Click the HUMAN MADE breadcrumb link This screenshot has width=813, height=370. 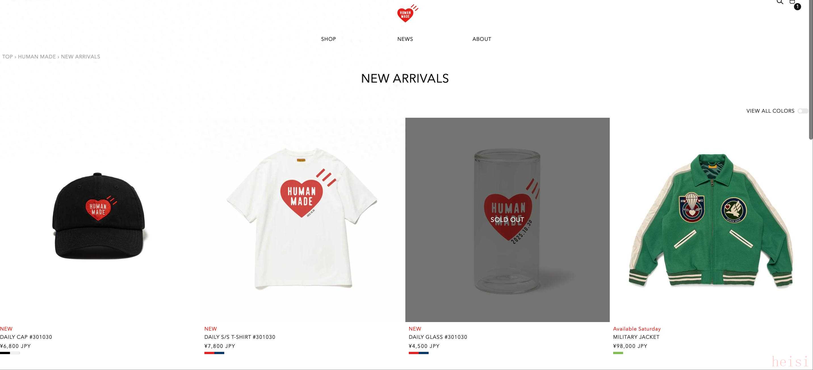tap(37, 57)
